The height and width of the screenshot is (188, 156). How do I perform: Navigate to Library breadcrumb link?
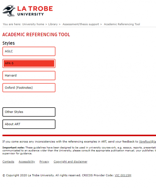click(x=53, y=24)
